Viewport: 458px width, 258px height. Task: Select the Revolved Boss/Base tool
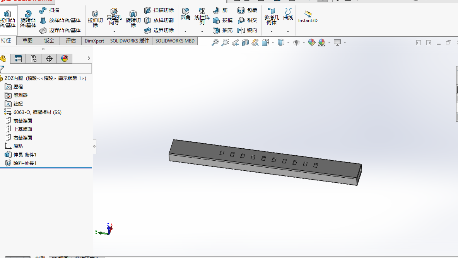(28, 19)
